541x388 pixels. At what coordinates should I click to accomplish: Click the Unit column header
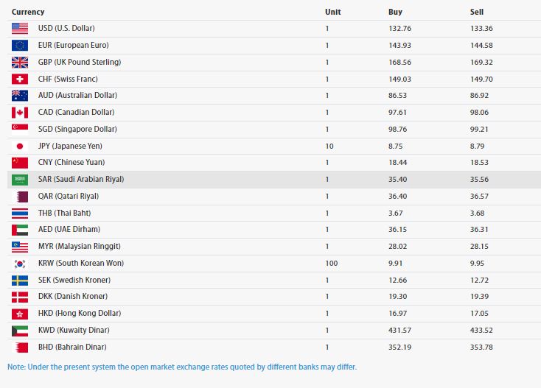point(332,12)
